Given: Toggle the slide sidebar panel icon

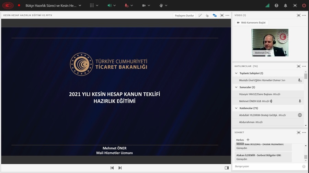Looking at the screenshot, I should click(x=227, y=168).
